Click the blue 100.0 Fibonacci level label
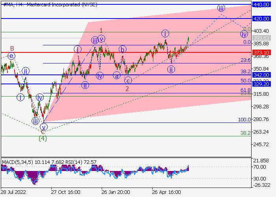This screenshot has width=276, height=197. coord(244,120)
